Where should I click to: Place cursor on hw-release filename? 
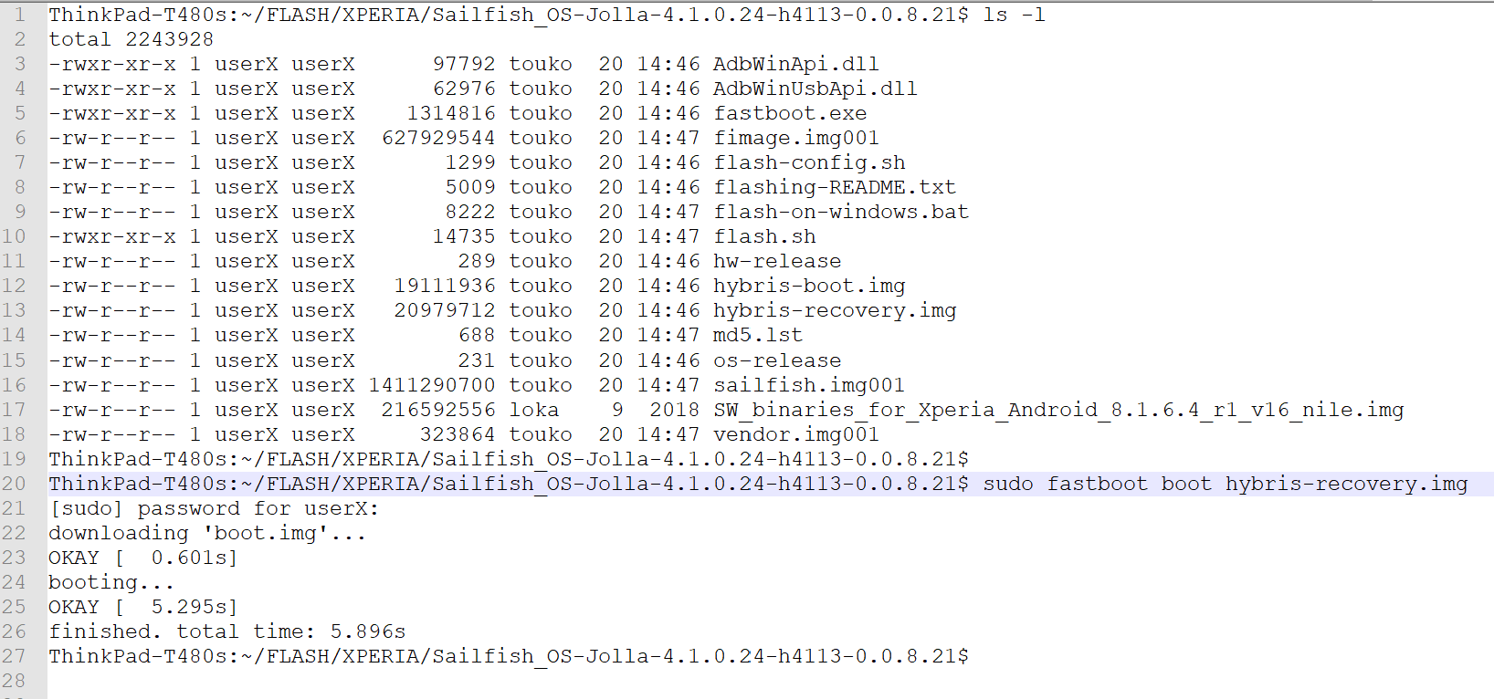click(777, 261)
